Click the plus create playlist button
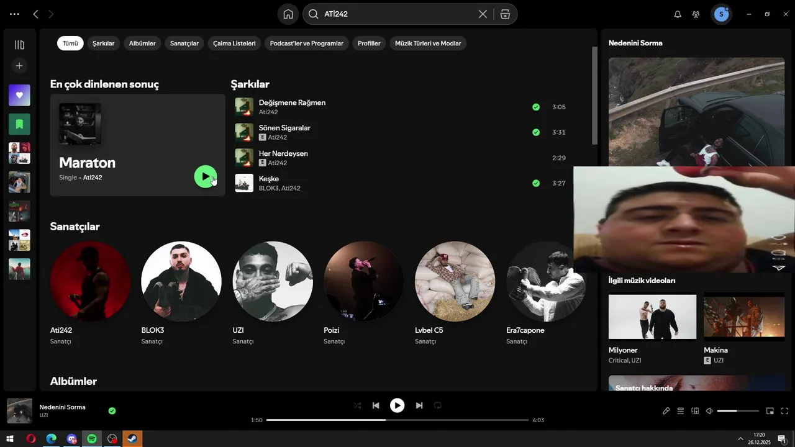This screenshot has height=447, width=795. (x=19, y=66)
